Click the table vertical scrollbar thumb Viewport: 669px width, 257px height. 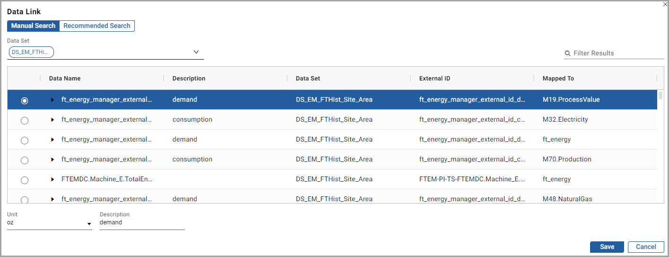click(x=660, y=96)
